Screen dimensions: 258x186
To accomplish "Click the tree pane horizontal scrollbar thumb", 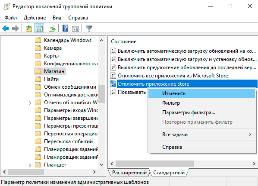I will pyautogui.click(x=26, y=172).
